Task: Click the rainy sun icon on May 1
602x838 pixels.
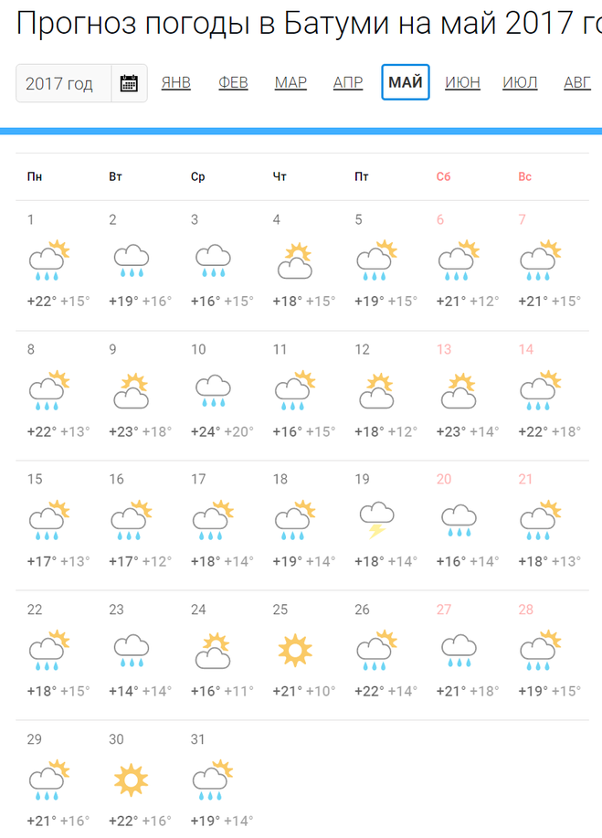Action: [x=49, y=260]
